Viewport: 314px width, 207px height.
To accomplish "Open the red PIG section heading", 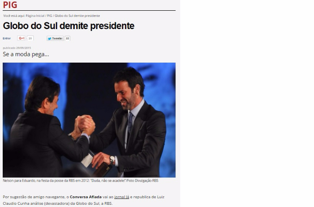I will [x=10, y=5].
